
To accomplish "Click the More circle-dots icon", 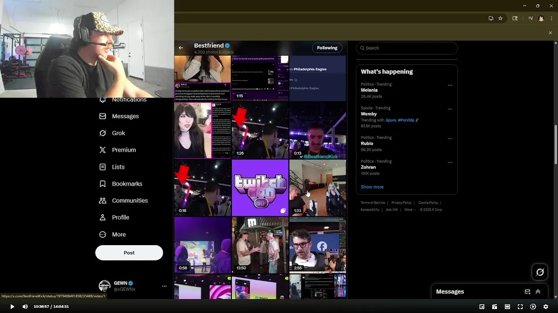I will 102,234.
